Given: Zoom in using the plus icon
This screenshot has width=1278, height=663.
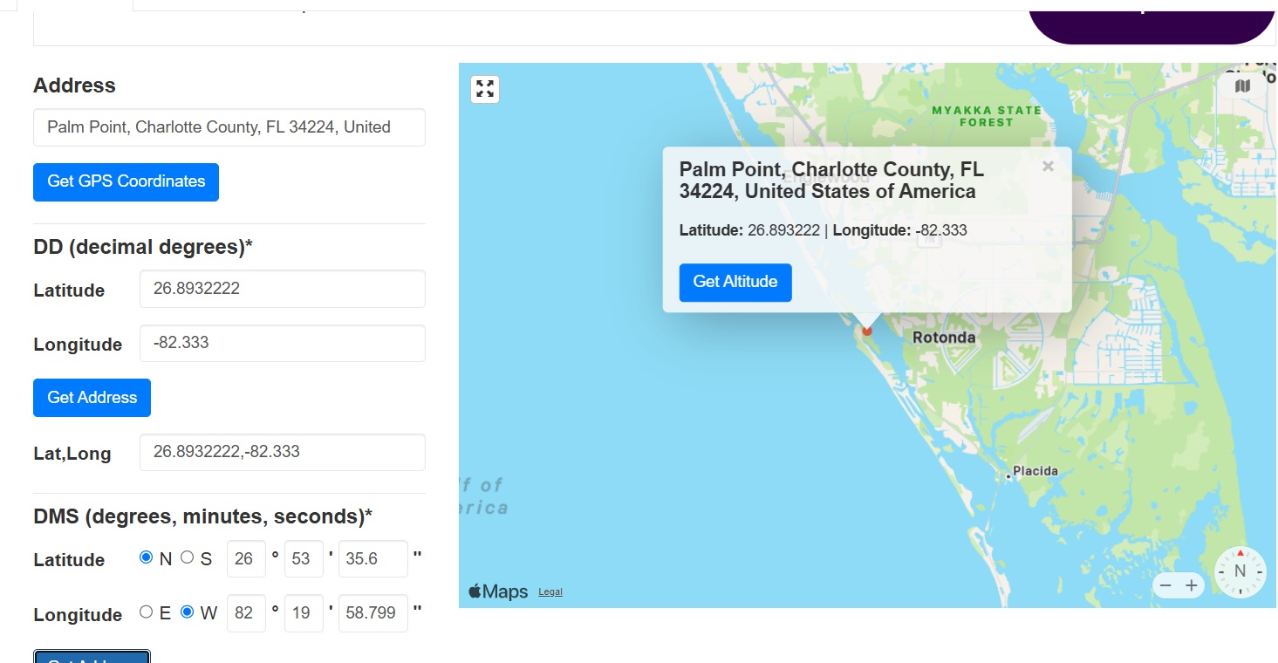Looking at the screenshot, I should [1191, 585].
